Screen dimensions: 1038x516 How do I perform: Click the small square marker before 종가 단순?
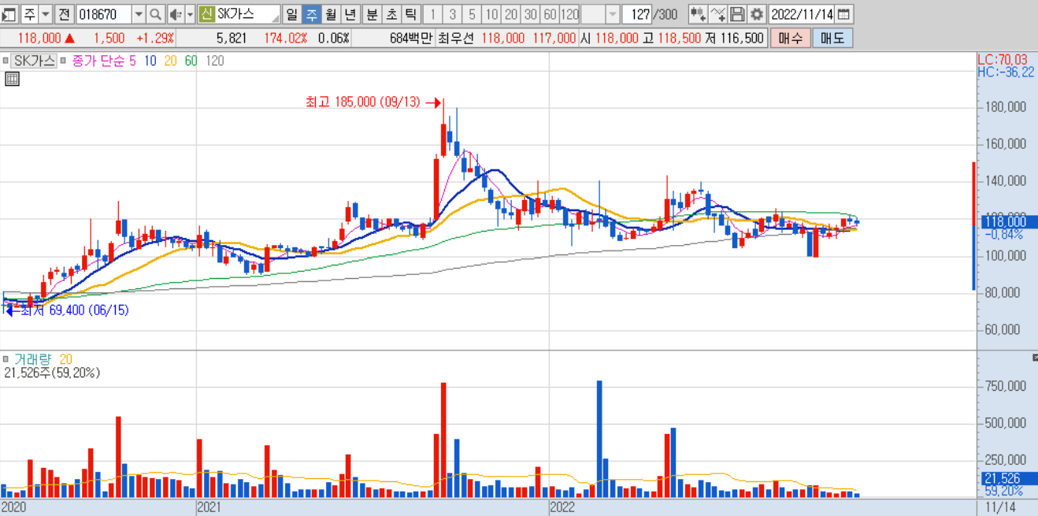(64, 61)
